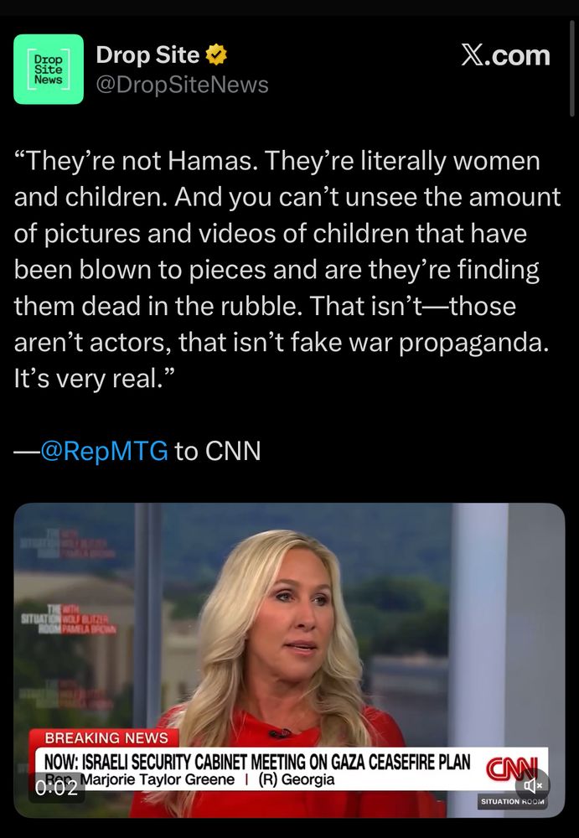Click the "aren't actors" line of the post
579x838 pixels.
tap(282, 342)
